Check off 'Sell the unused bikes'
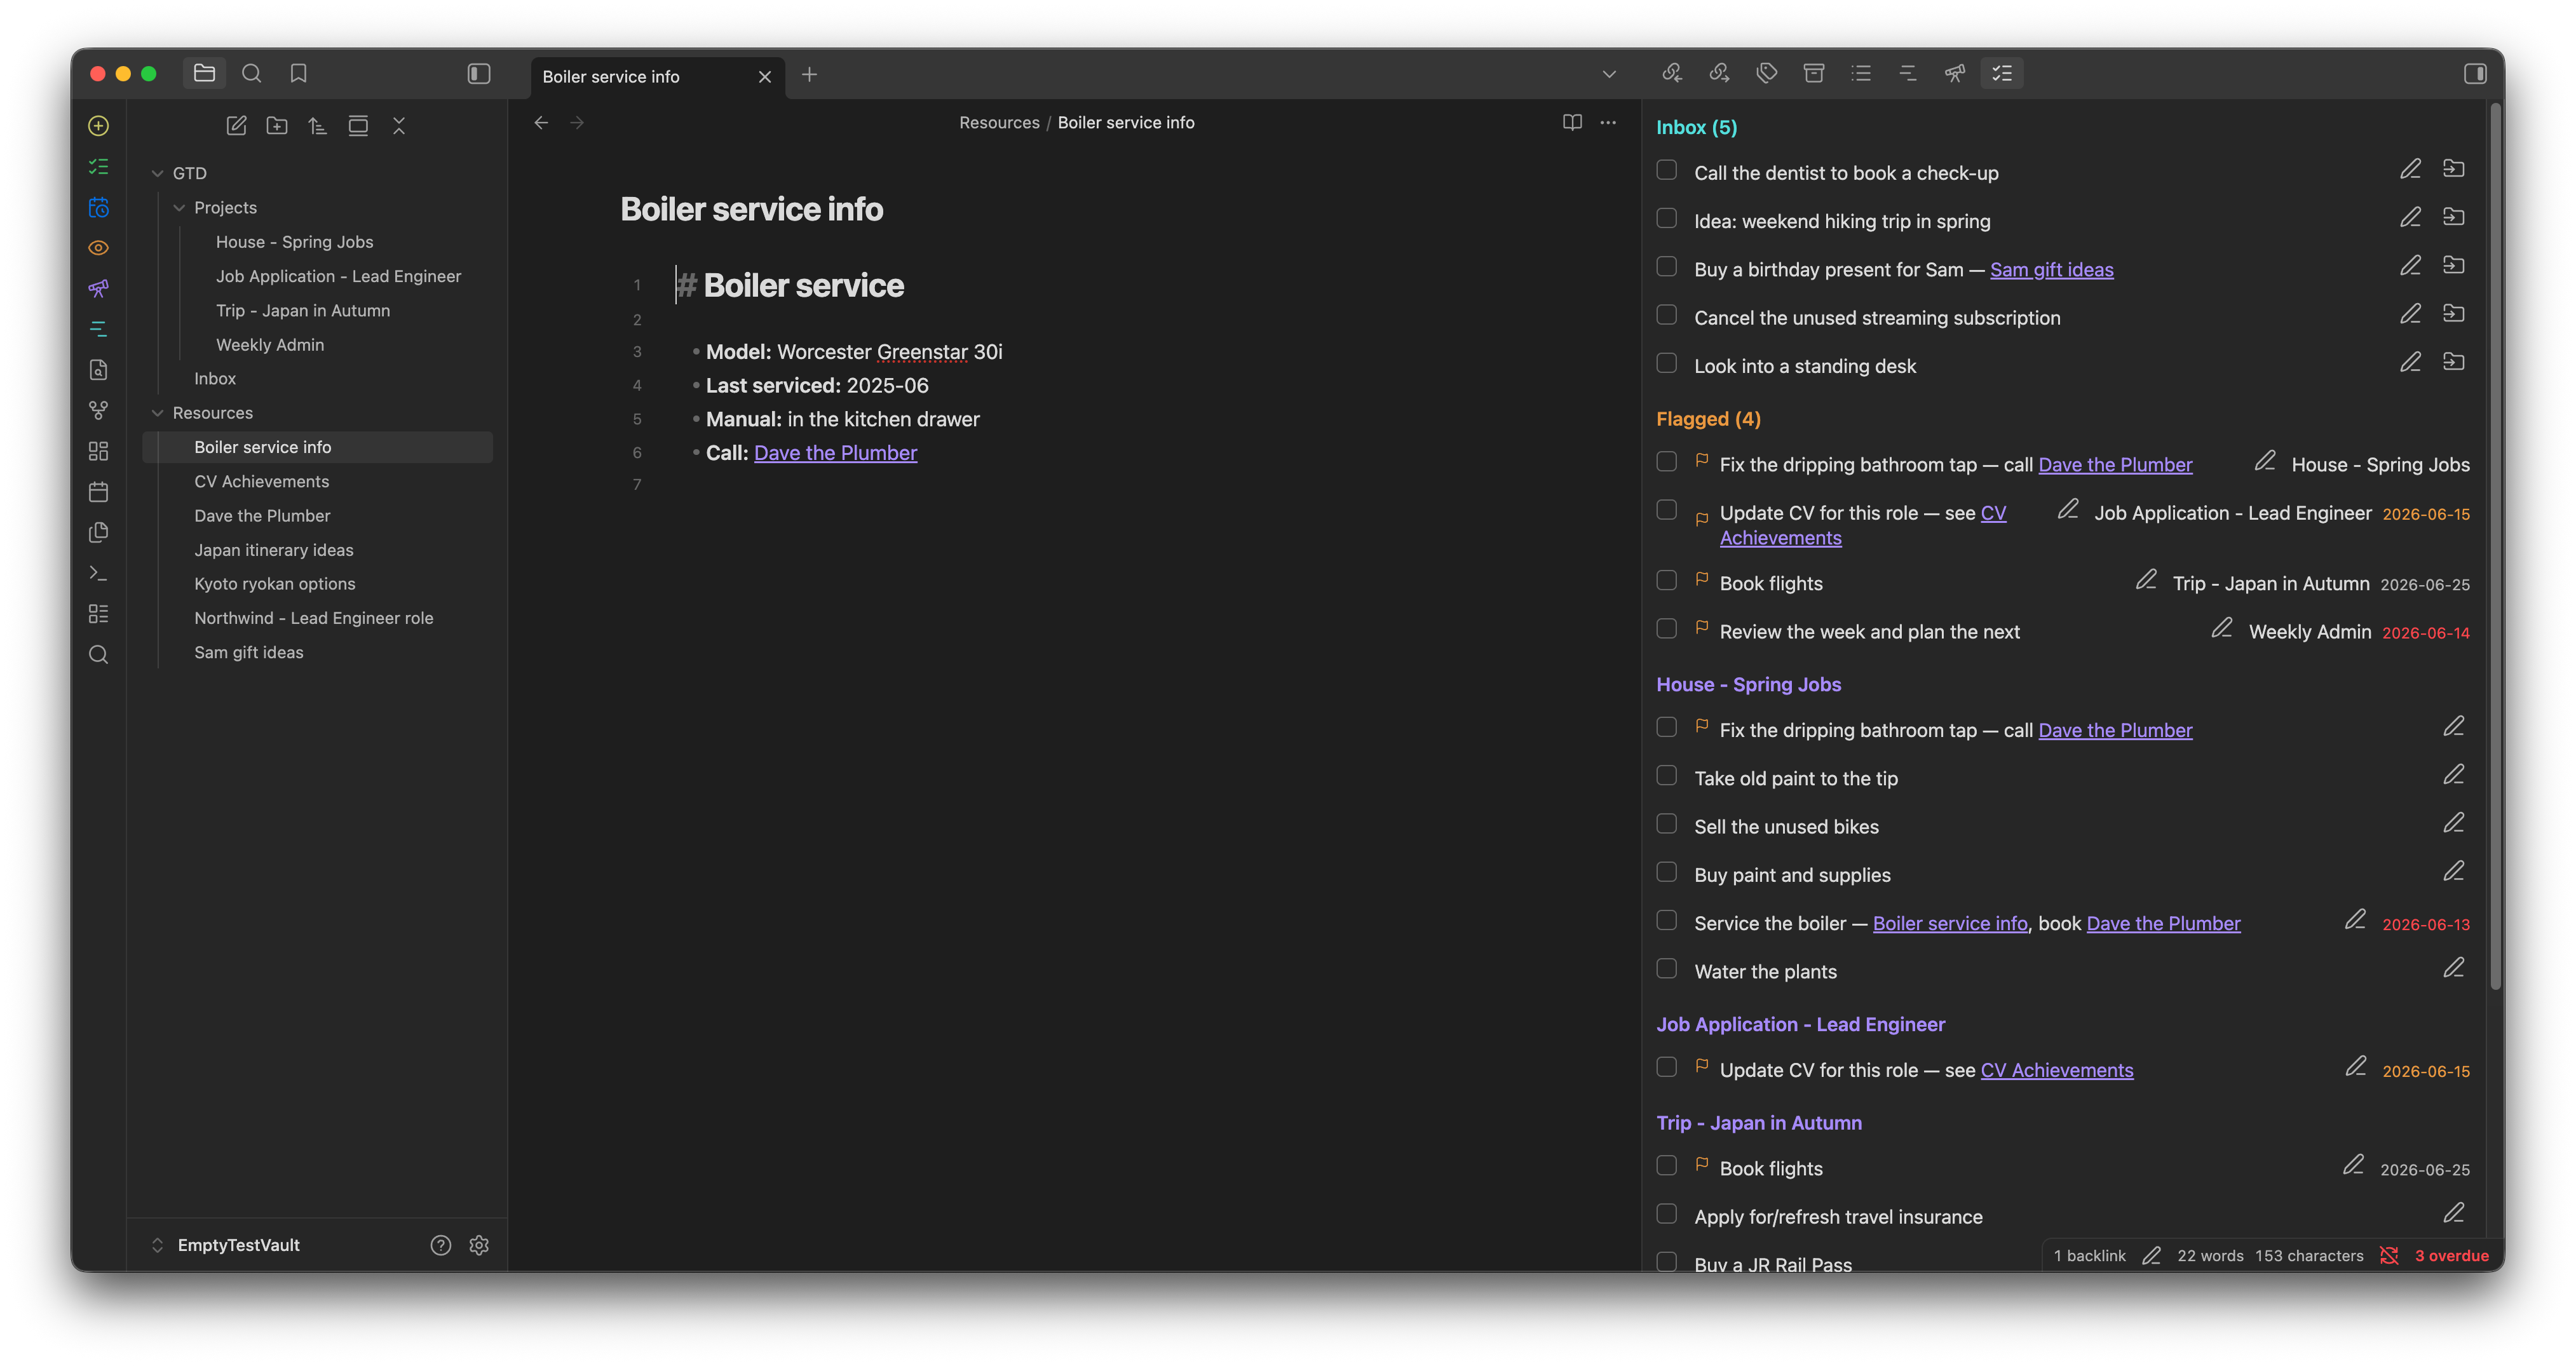2576x1366 pixels. click(1666, 824)
